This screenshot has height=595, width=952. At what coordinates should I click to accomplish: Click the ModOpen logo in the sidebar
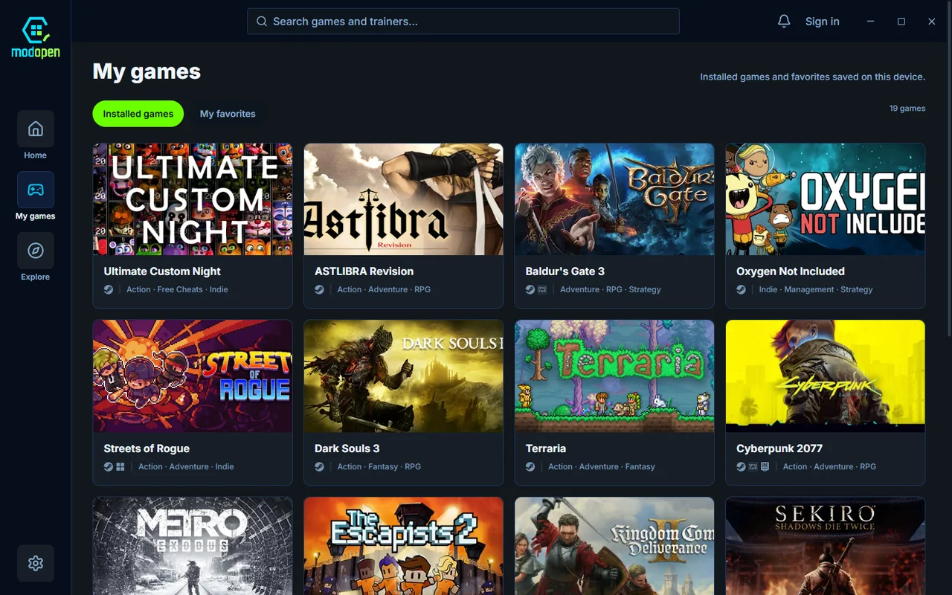[x=36, y=37]
